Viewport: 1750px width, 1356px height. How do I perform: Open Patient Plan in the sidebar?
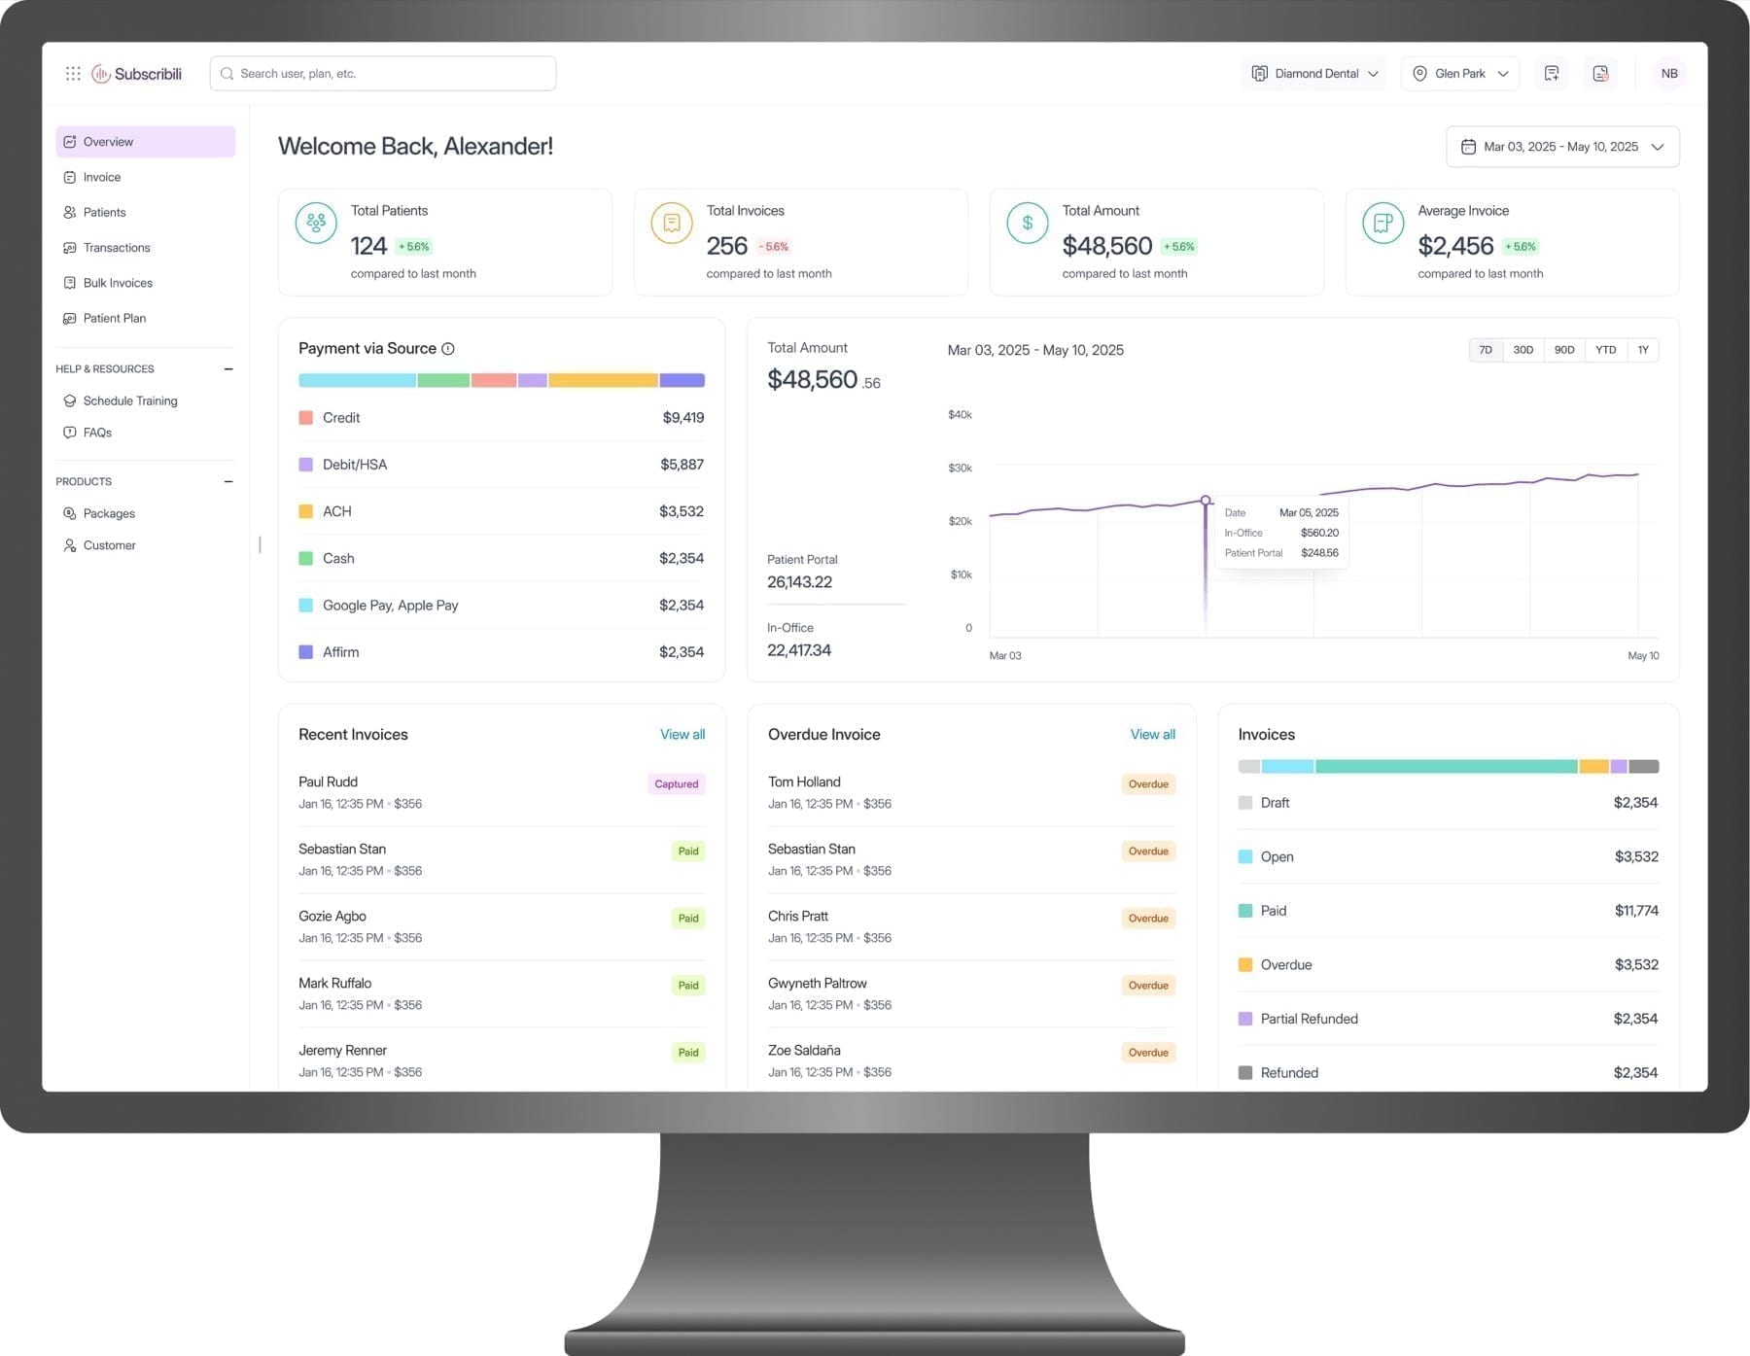click(x=145, y=318)
